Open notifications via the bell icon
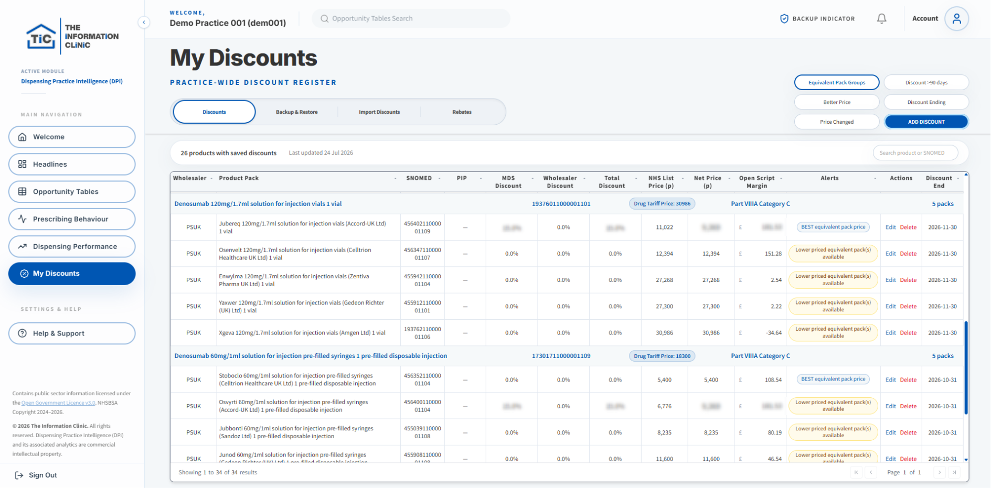The width and height of the screenshot is (991, 489). coord(882,18)
